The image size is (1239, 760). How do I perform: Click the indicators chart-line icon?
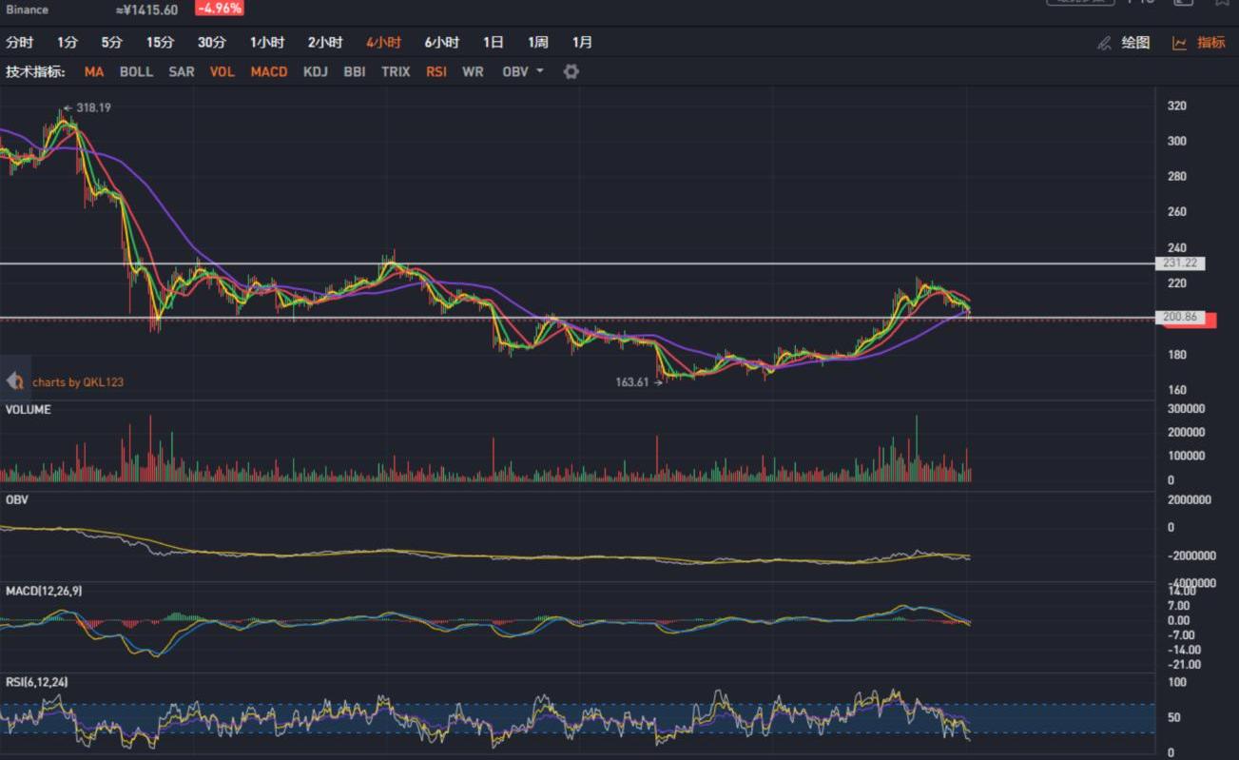(1179, 43)
